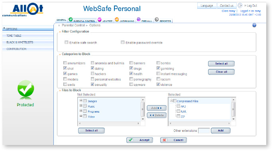Click Add button next to Other extensions

click(221, 130)
